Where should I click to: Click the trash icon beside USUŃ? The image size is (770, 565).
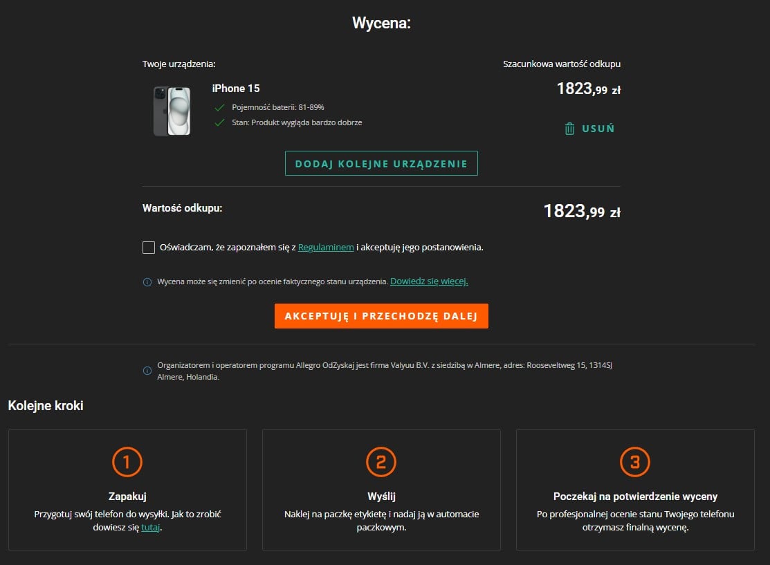coord(569,129)
